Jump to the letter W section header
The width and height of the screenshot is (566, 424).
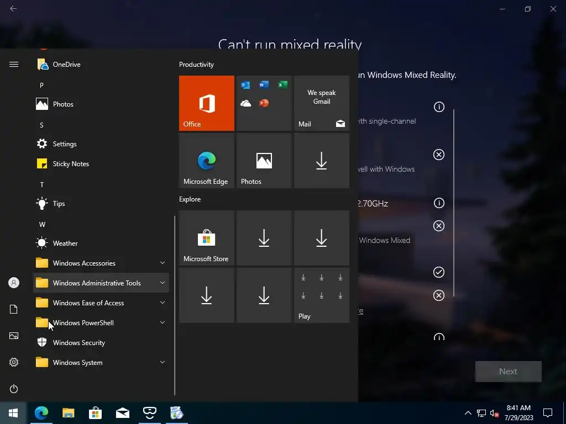pyautogui.click(x=42, y=224)
